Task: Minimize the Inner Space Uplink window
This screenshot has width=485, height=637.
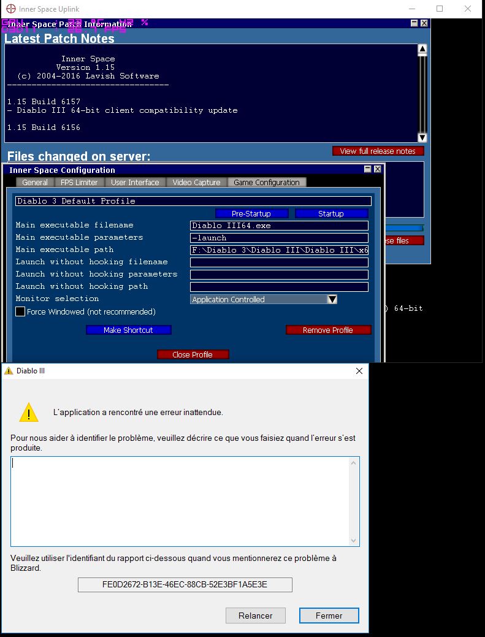Action: pos(413,9)
